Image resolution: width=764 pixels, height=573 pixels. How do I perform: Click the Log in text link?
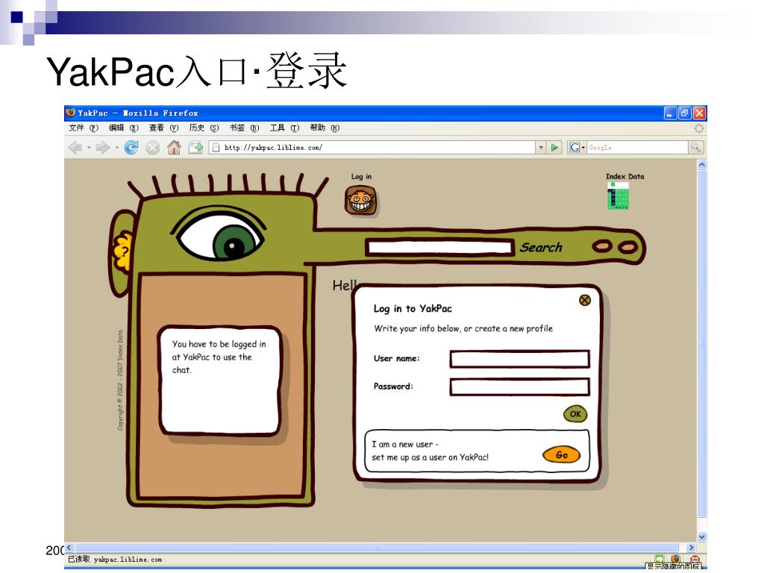[x=361, y=176]
